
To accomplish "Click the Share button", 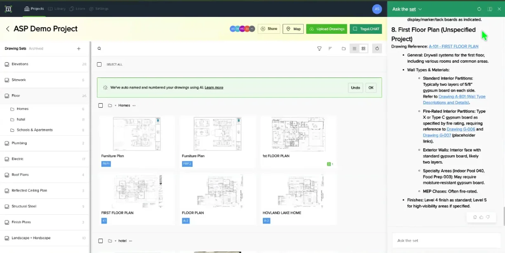I will click(x=269, y=29).
